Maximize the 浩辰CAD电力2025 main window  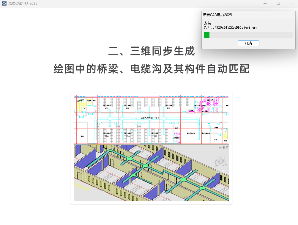278,3
